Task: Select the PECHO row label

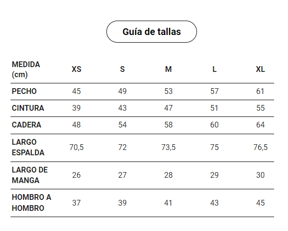Action: [x=24, y=91]
